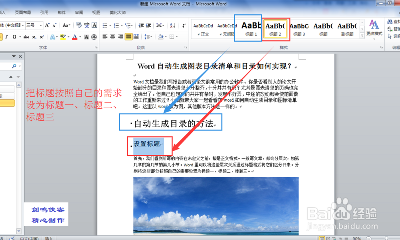Apply the 标题 2 style
Viewport: 400px width, 240px height.
click(275, 29)
